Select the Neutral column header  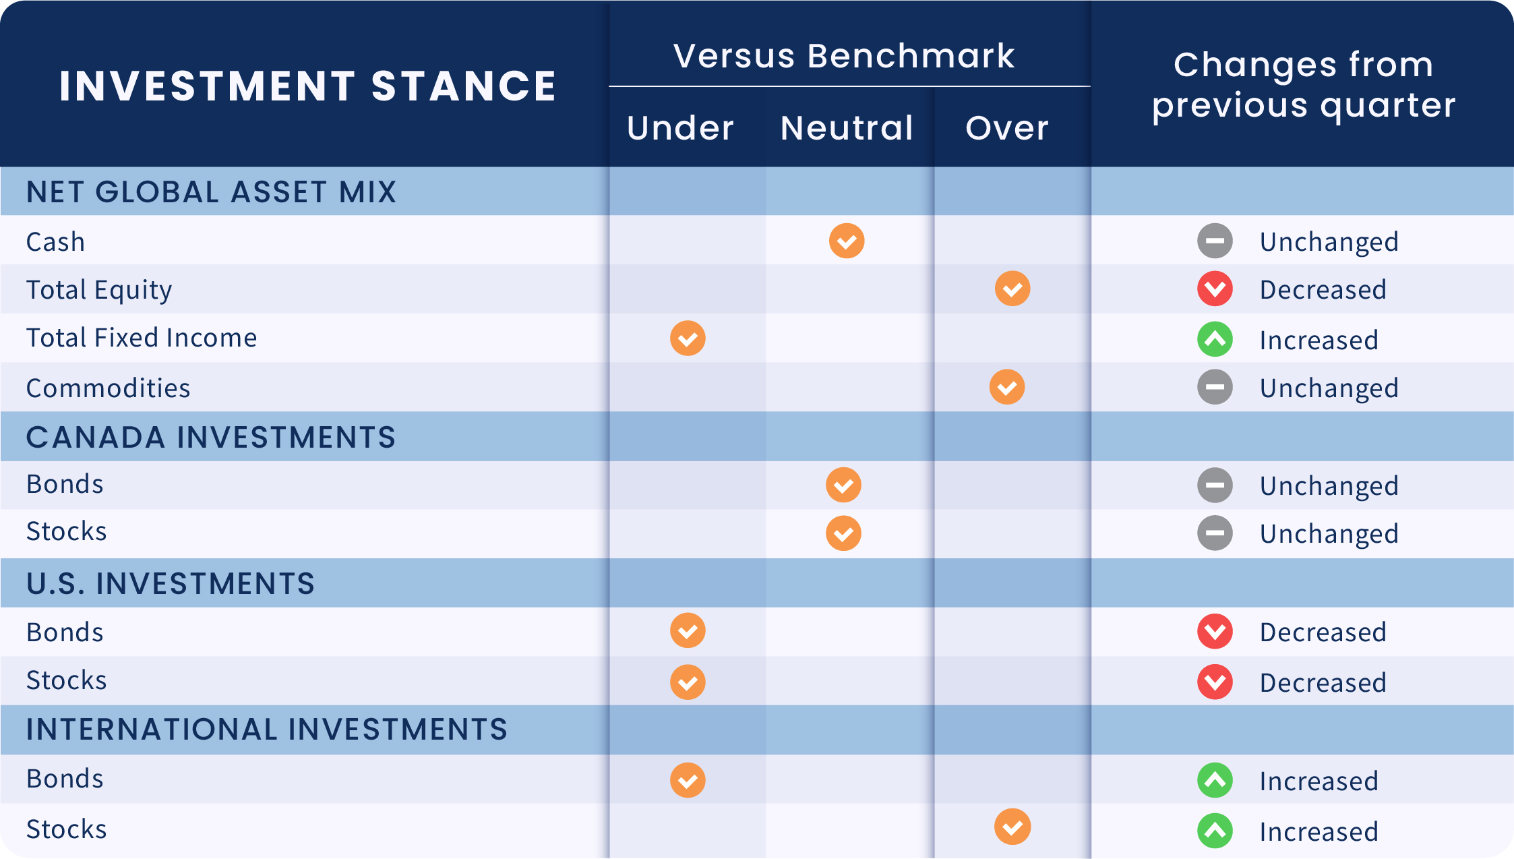[x=847, y=128]
